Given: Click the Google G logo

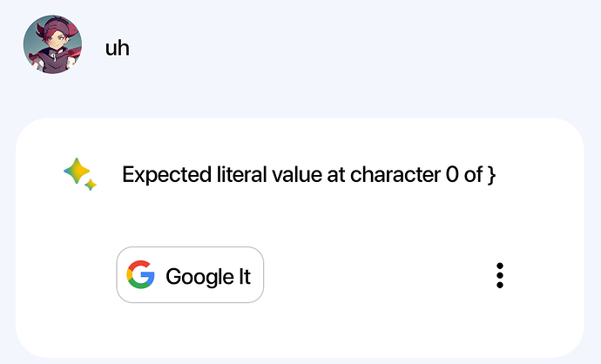Looking at the screenshot, I should [140, 275].
